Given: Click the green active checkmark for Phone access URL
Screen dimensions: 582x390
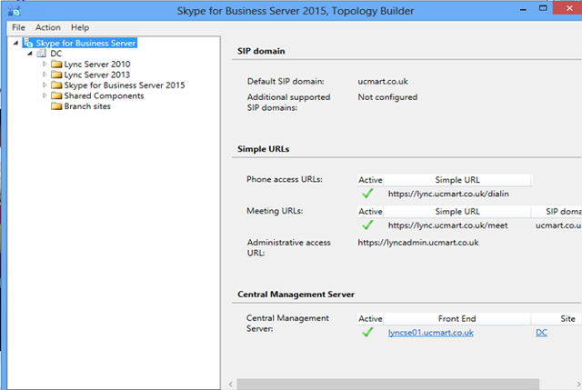Looking at the screenshot, I should coord(367,195).
